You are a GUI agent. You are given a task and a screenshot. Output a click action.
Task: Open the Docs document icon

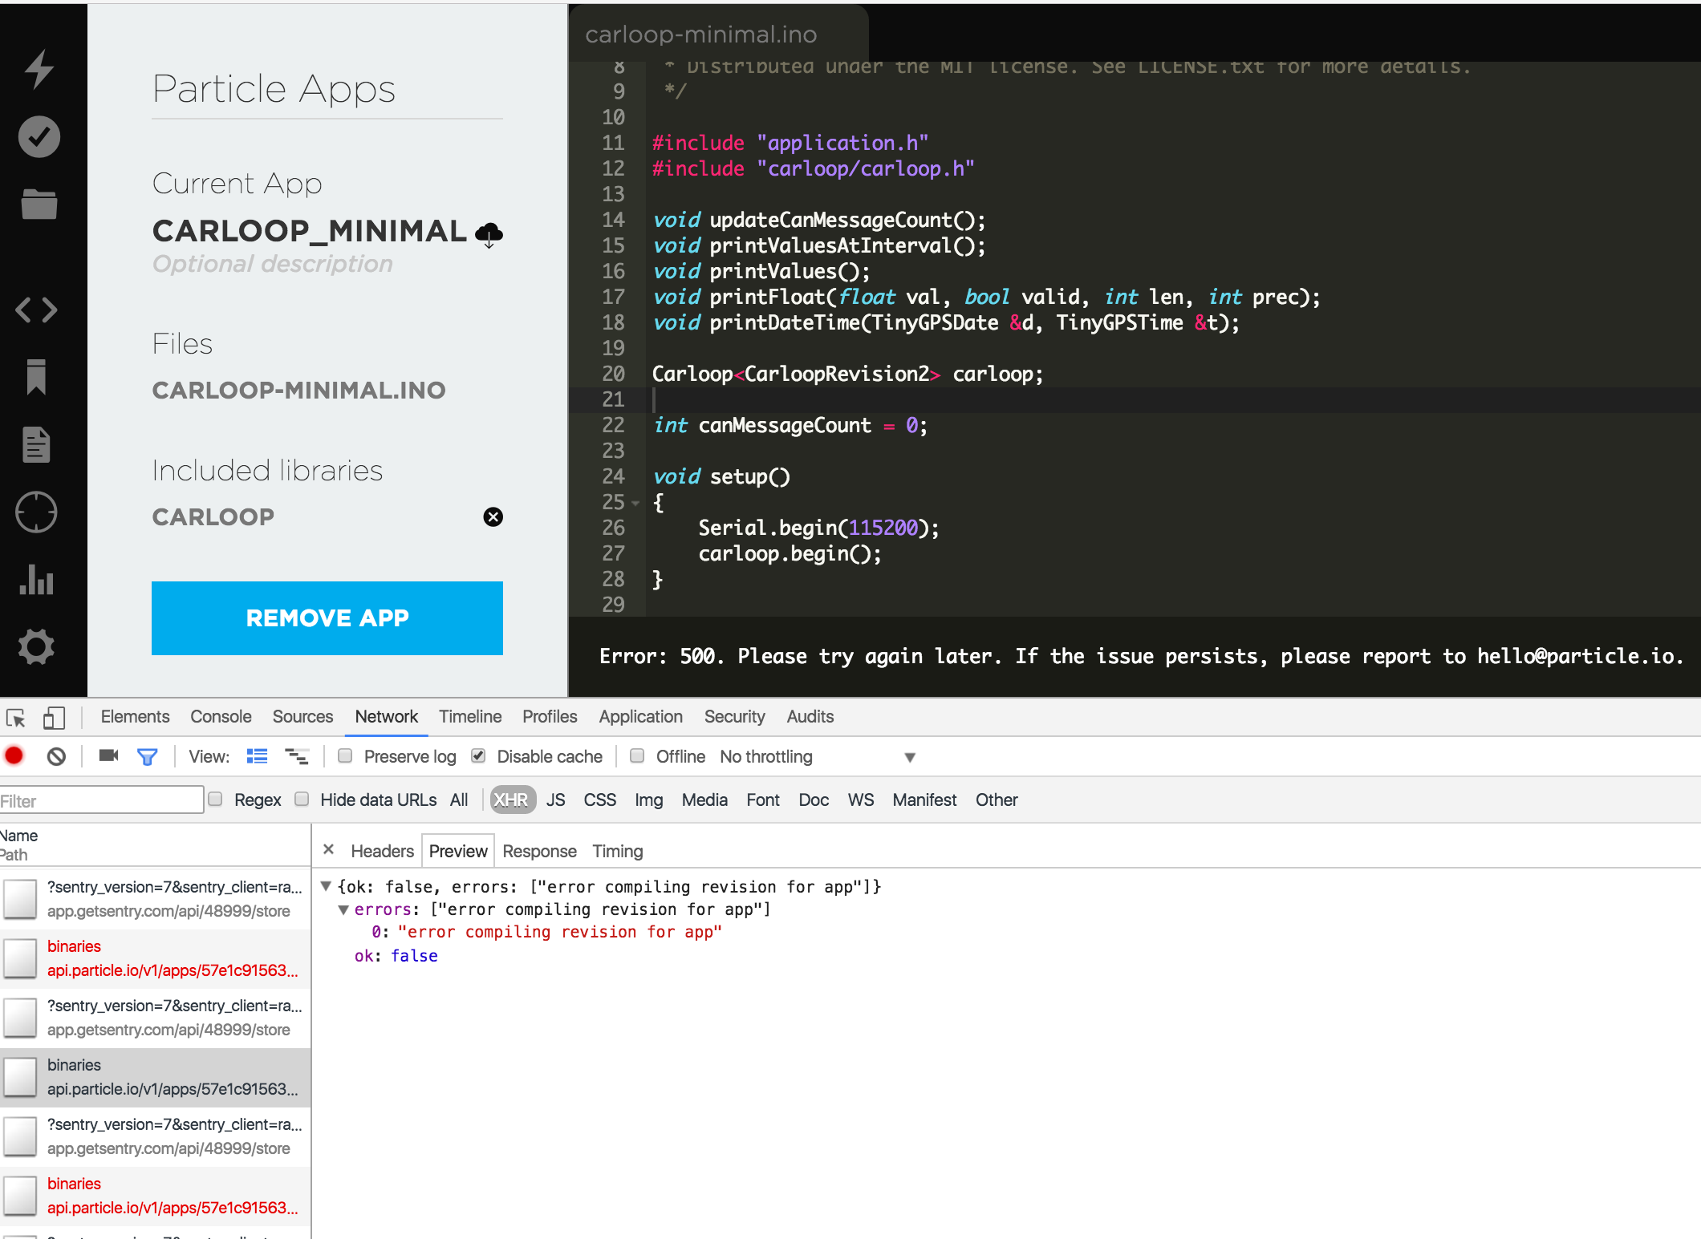[37, 444]
